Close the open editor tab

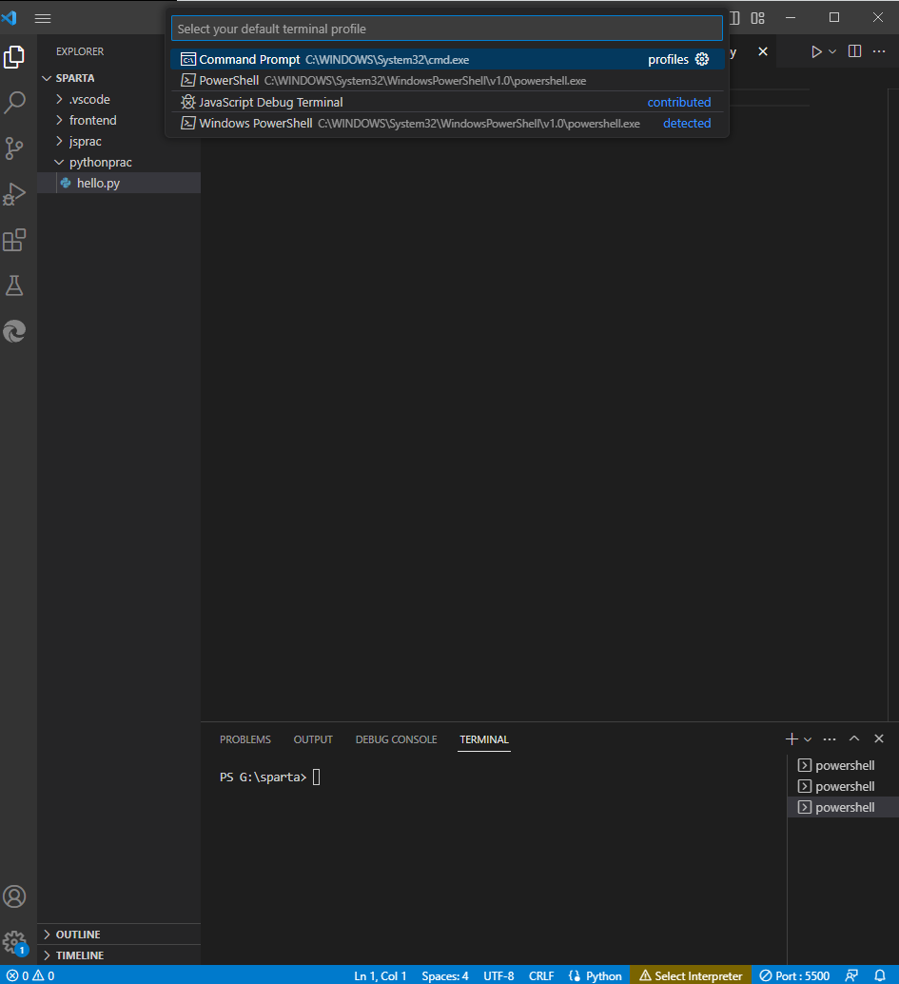763,51
